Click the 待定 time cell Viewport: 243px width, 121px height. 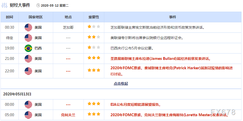(9, 38)
